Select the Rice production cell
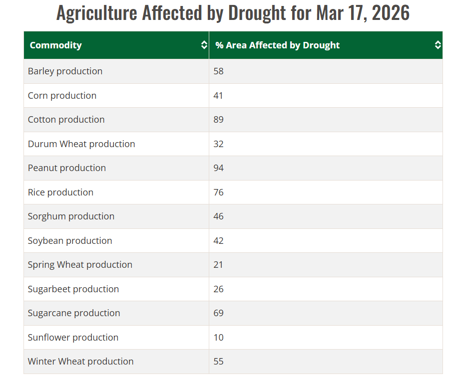Image resolution: width=449 pixels, height=381 pixels. [60, 192]
